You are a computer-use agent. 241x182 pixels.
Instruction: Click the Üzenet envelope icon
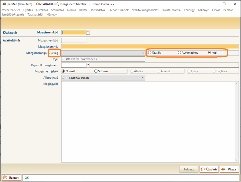5,177
